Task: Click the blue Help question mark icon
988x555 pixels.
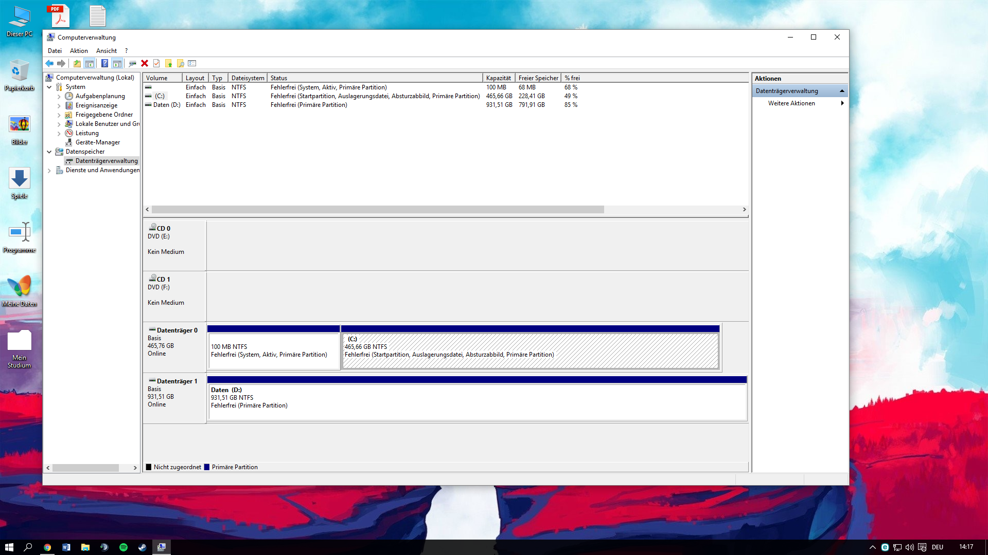Action: (x=104, y=63)
